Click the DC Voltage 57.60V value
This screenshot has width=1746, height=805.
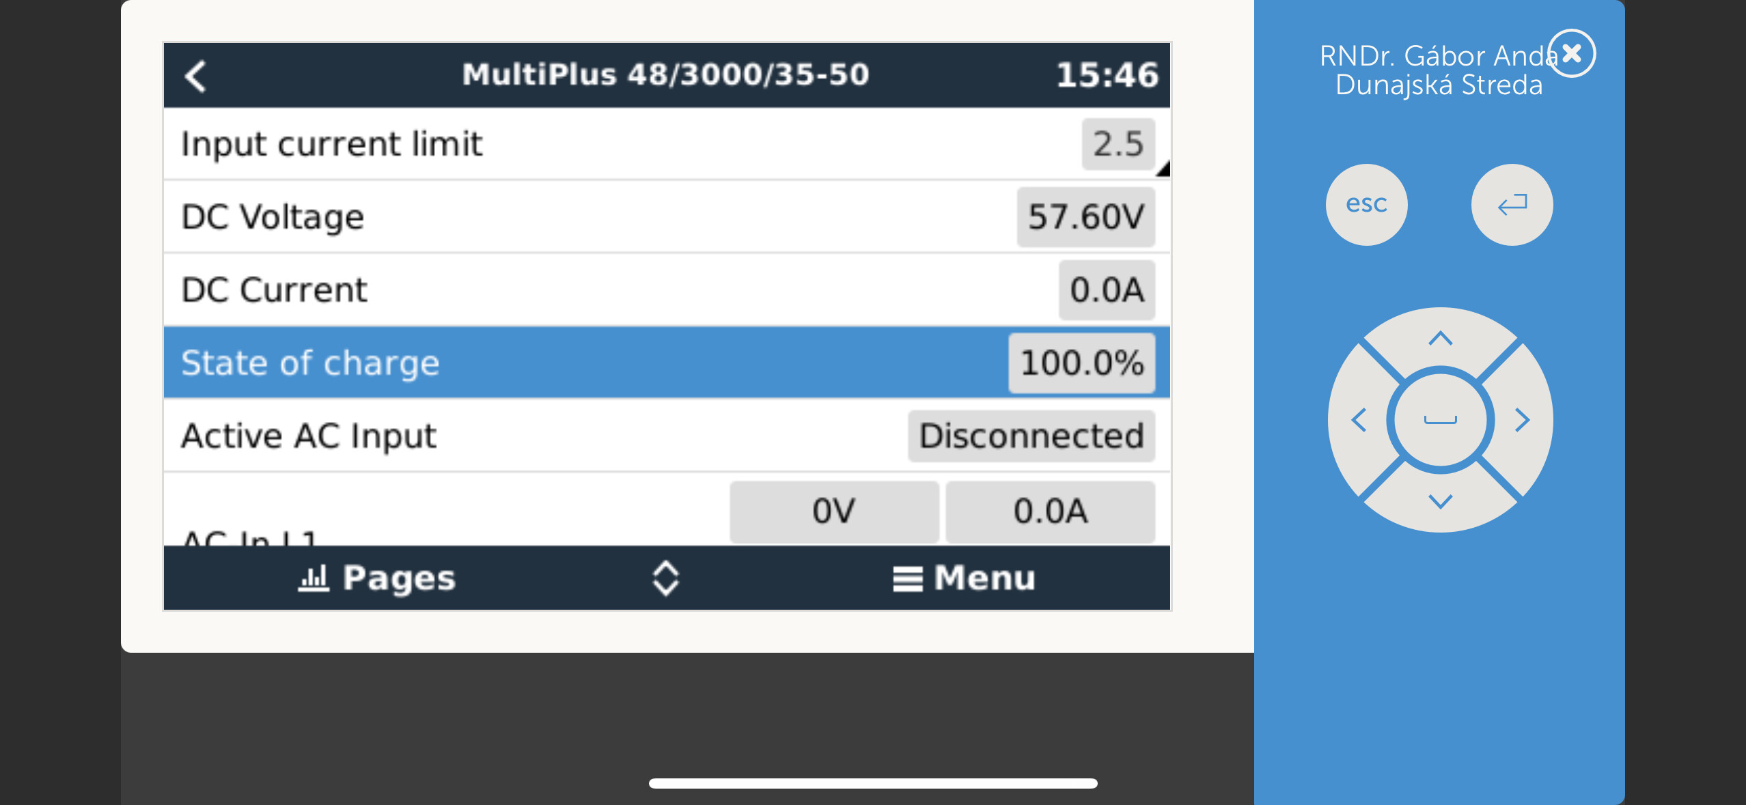[x=1085, y=217]
